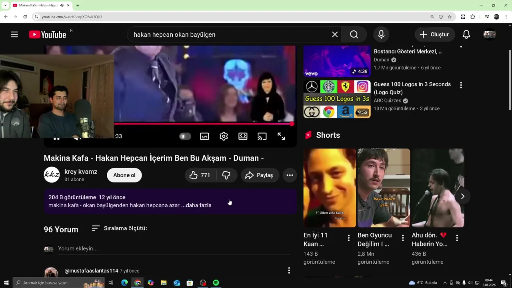This screenshot has height=288, width=512.
Task: Open the taskbar weather 6°C Bulutlu widget
Action: click(x=423, y=283)
